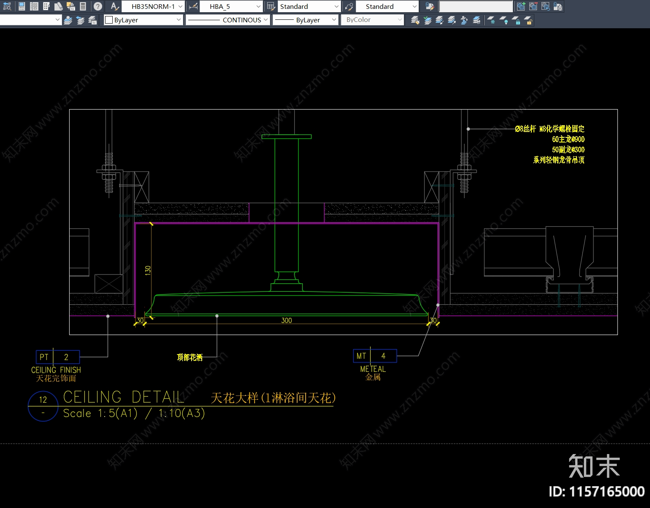Select the 50副龙@300 annotation text
Screen dimensions: 650x508
point(569,150)
